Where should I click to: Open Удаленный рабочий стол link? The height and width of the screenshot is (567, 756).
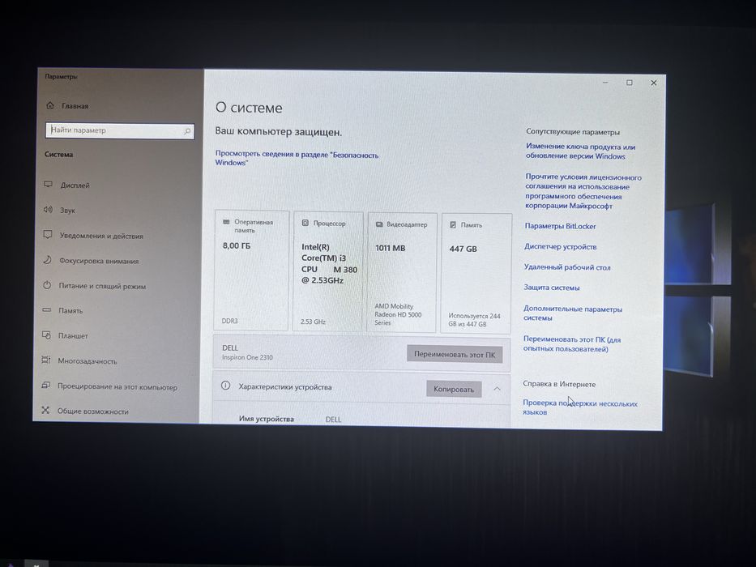click(567, 267)
